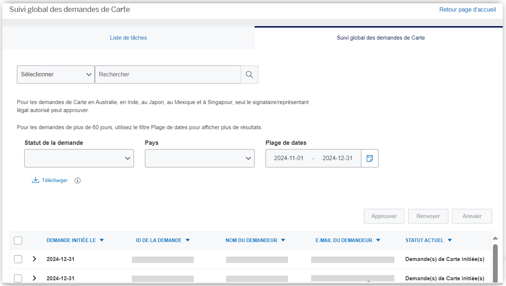Open the calendar picker icon
This screenshot has width=506, height=286.
coord(369,158)
